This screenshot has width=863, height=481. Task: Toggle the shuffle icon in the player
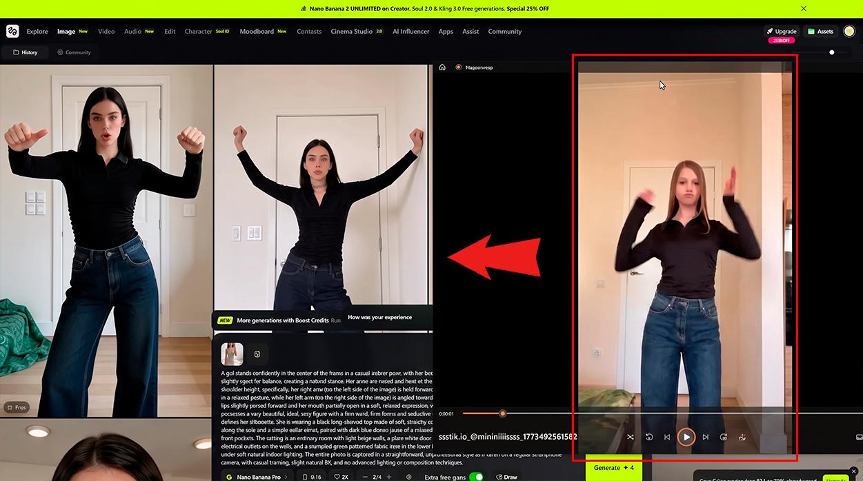pos(631,437)
